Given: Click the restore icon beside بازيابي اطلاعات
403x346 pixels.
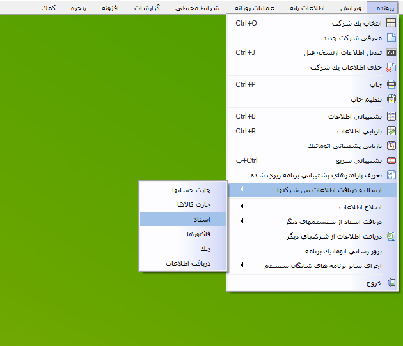Looking at the screenshot, I should pyautogui.click(x=391, y=131).
